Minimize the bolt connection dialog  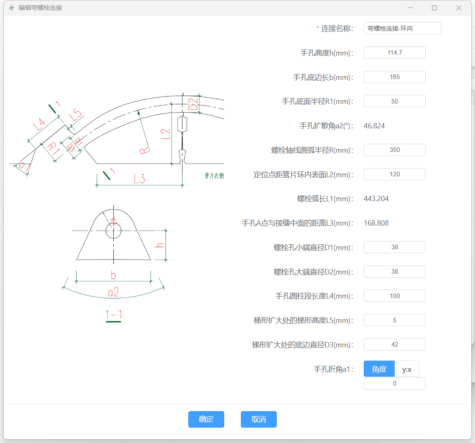click(410, 8)
